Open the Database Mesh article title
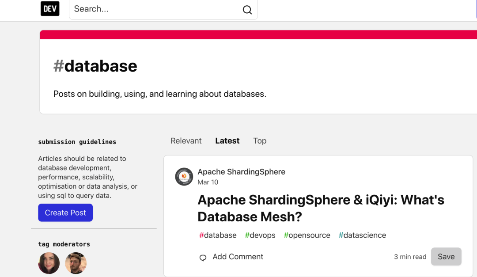The image size is (477, 277). (x=321, y=208)
